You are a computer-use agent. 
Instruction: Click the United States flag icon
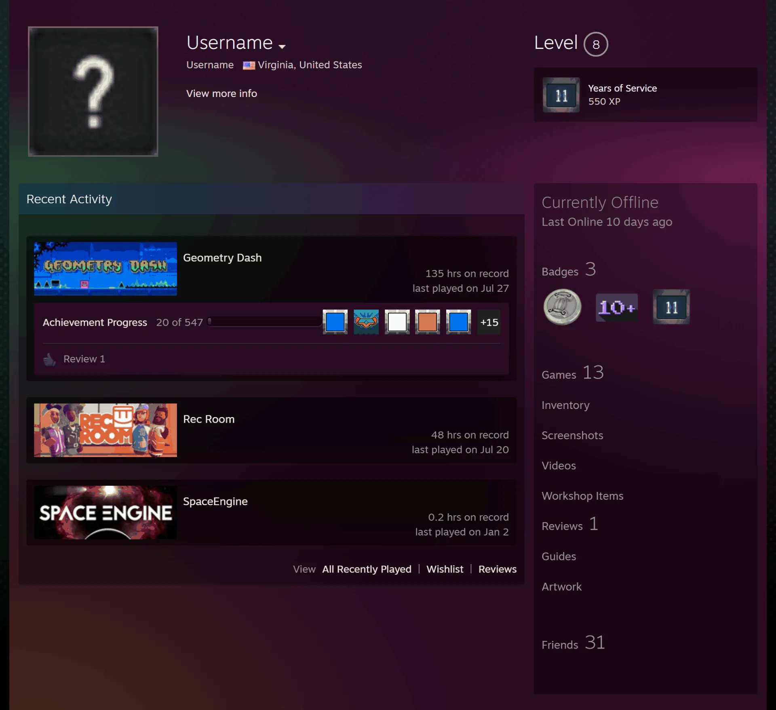[x=249, y=65]
